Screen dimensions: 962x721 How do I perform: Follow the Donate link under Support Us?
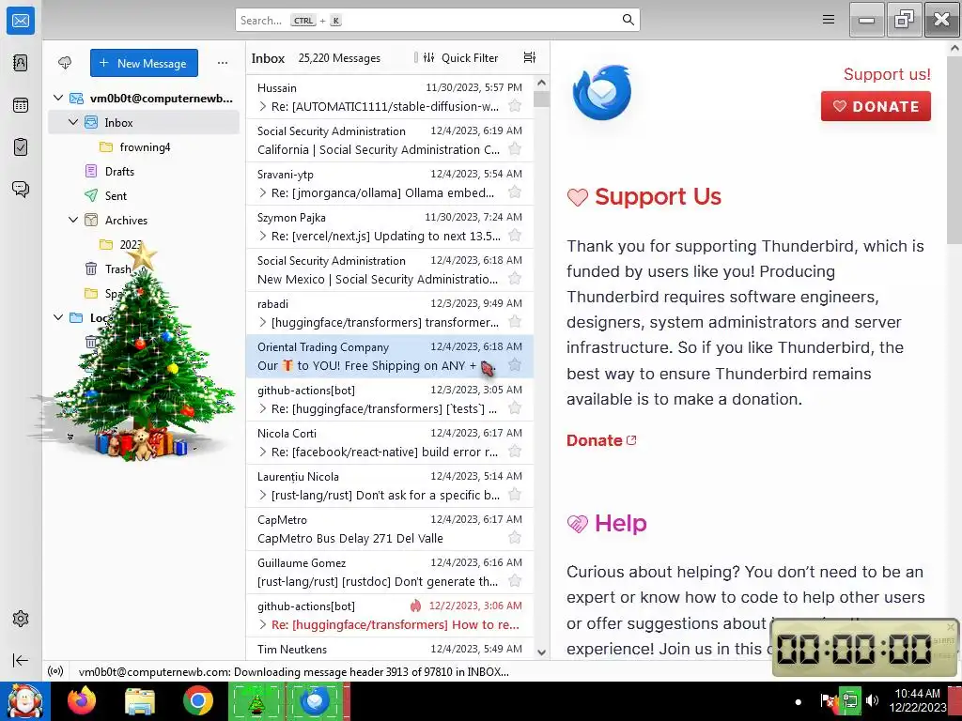pyautogui.click(x=601, y=440)
